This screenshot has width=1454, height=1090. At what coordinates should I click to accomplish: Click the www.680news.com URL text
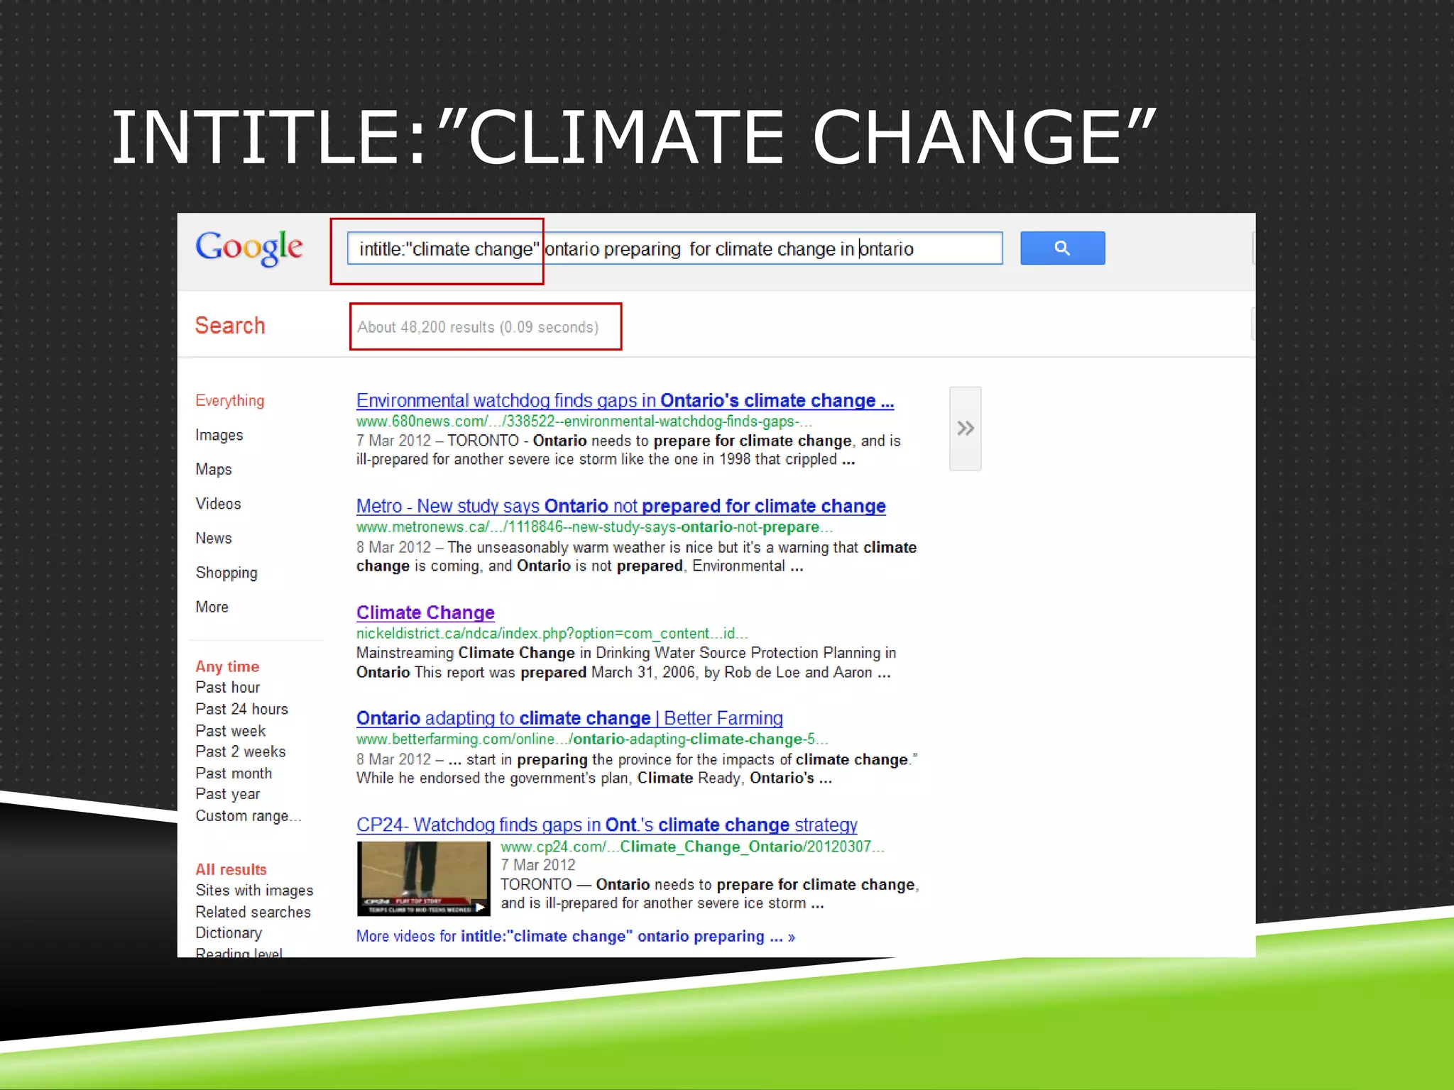click(584, 422)
